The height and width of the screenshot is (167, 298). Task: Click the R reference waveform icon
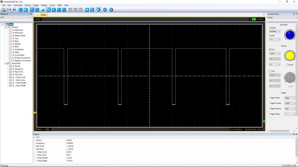click(x=26, y=10)
